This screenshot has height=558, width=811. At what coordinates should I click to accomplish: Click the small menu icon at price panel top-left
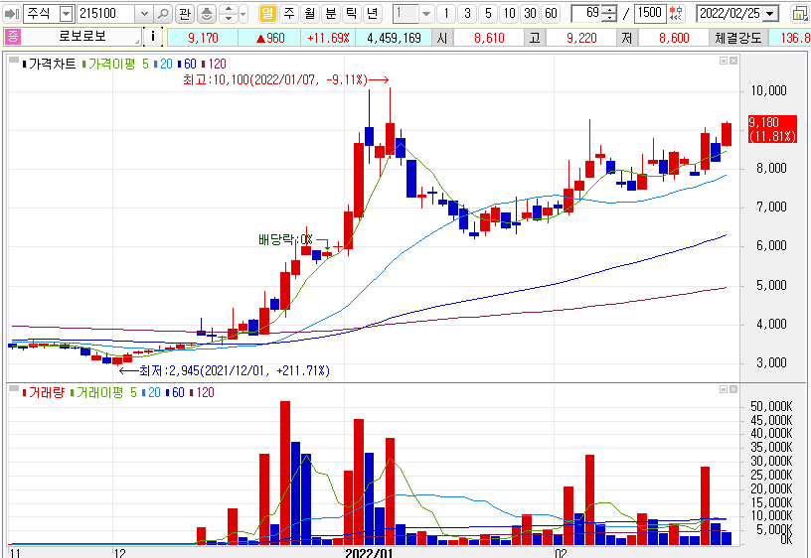pyautogui.click(x=14, y=61)
